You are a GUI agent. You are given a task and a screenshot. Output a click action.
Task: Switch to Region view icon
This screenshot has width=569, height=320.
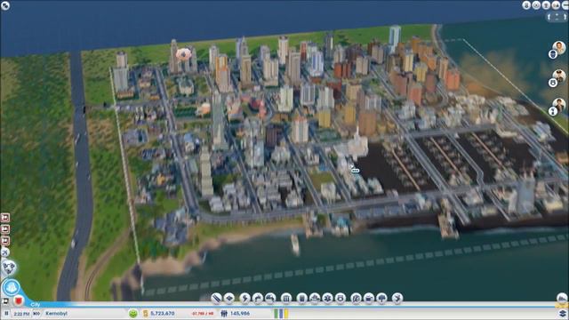click(x=8, y=268)
